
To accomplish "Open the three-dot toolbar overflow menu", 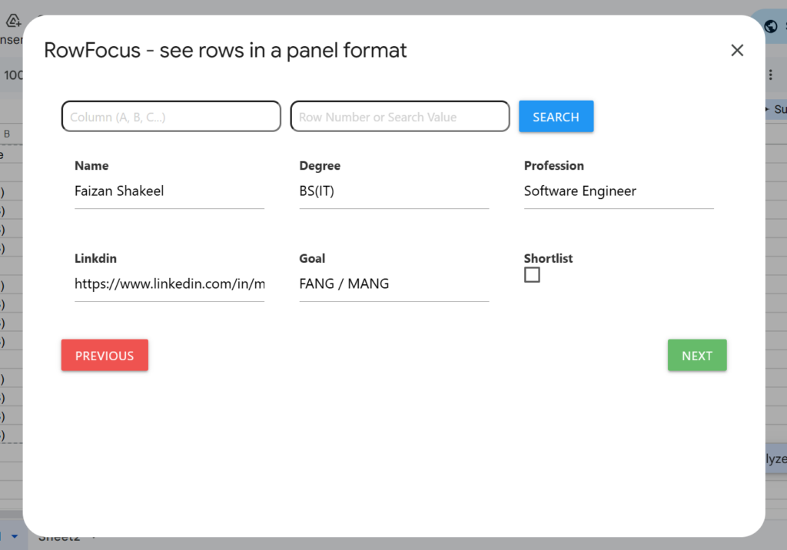I will pos(771,75).
